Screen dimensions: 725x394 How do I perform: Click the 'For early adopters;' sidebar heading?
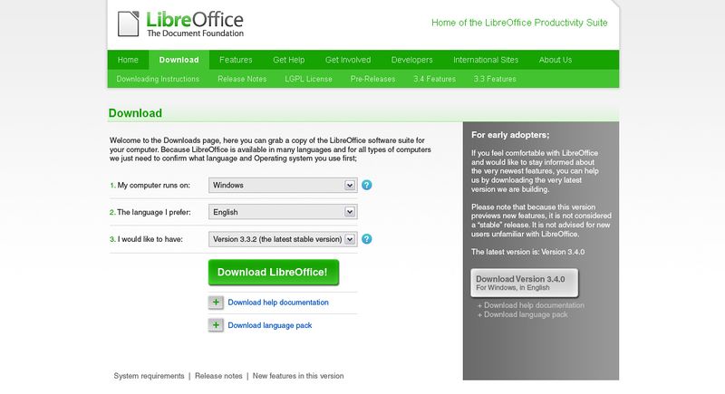click(510, 135)
